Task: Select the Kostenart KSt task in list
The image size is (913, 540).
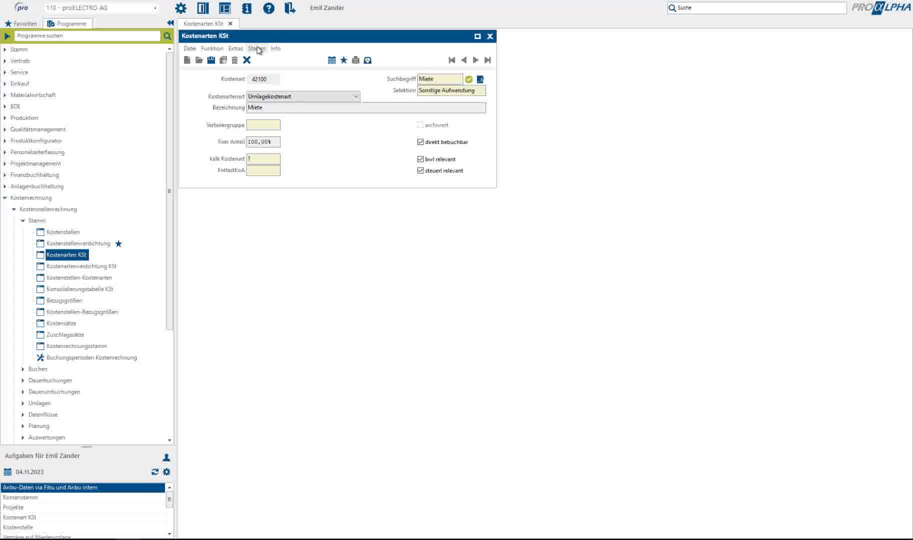Action: pos(82,517)
